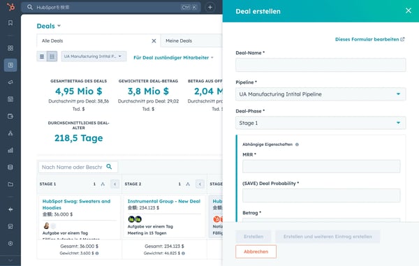Open the HubSpot Swag: Sweaters and Hoodies deal

tap(76, 205)
